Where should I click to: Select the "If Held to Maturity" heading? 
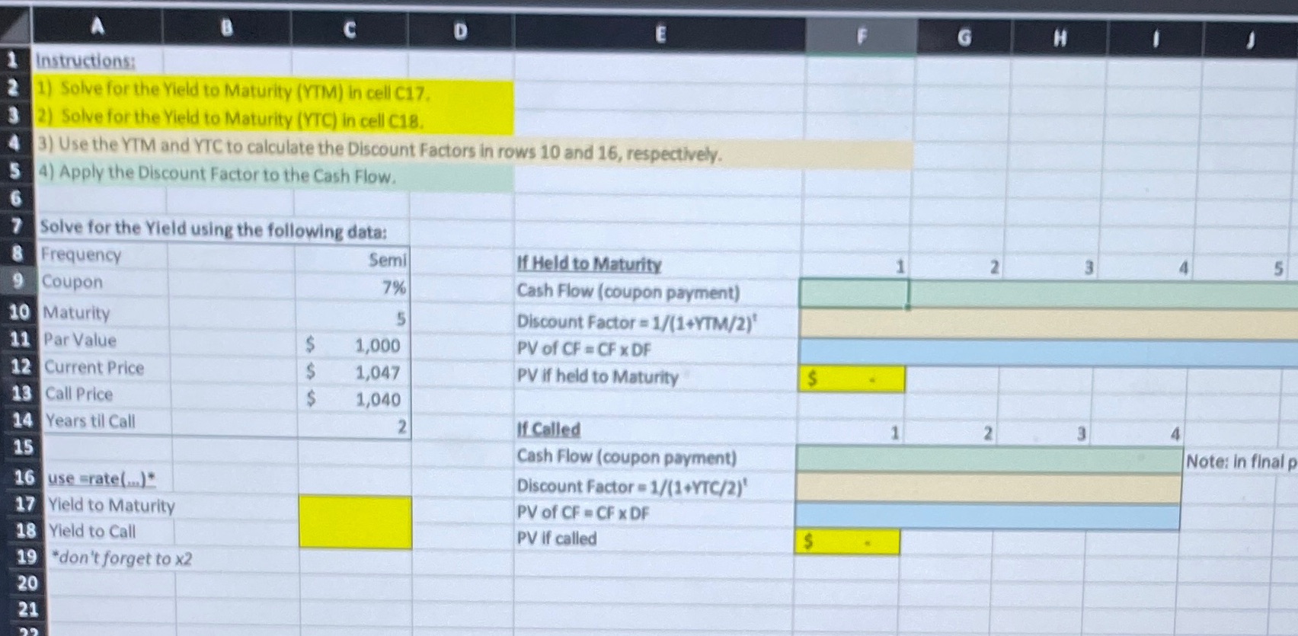589,264
